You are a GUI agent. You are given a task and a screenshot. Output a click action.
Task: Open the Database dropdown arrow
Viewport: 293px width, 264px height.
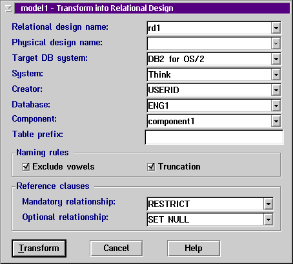pyautogui.click(x=276, y=105)
